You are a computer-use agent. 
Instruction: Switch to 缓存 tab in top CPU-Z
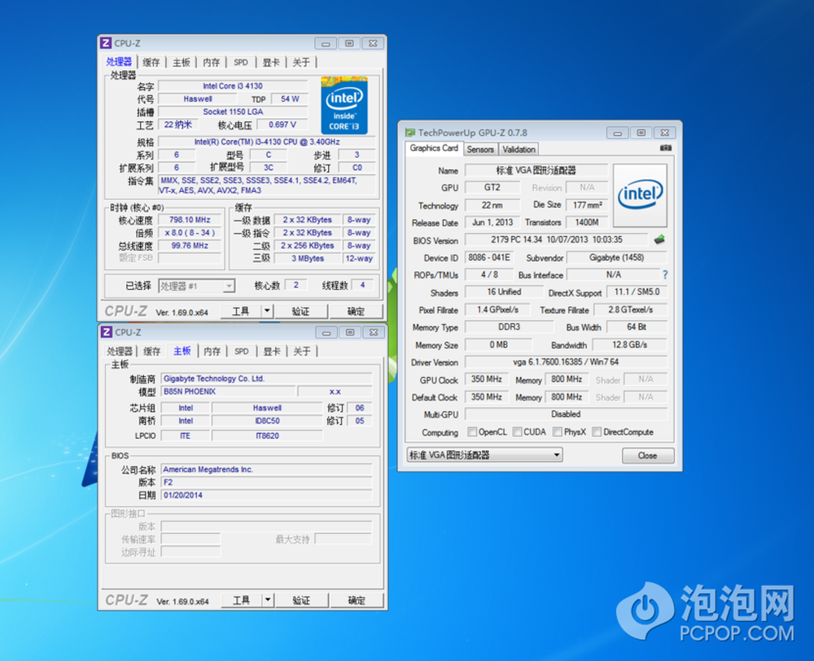pyautogui.click(x=151, y=63)
